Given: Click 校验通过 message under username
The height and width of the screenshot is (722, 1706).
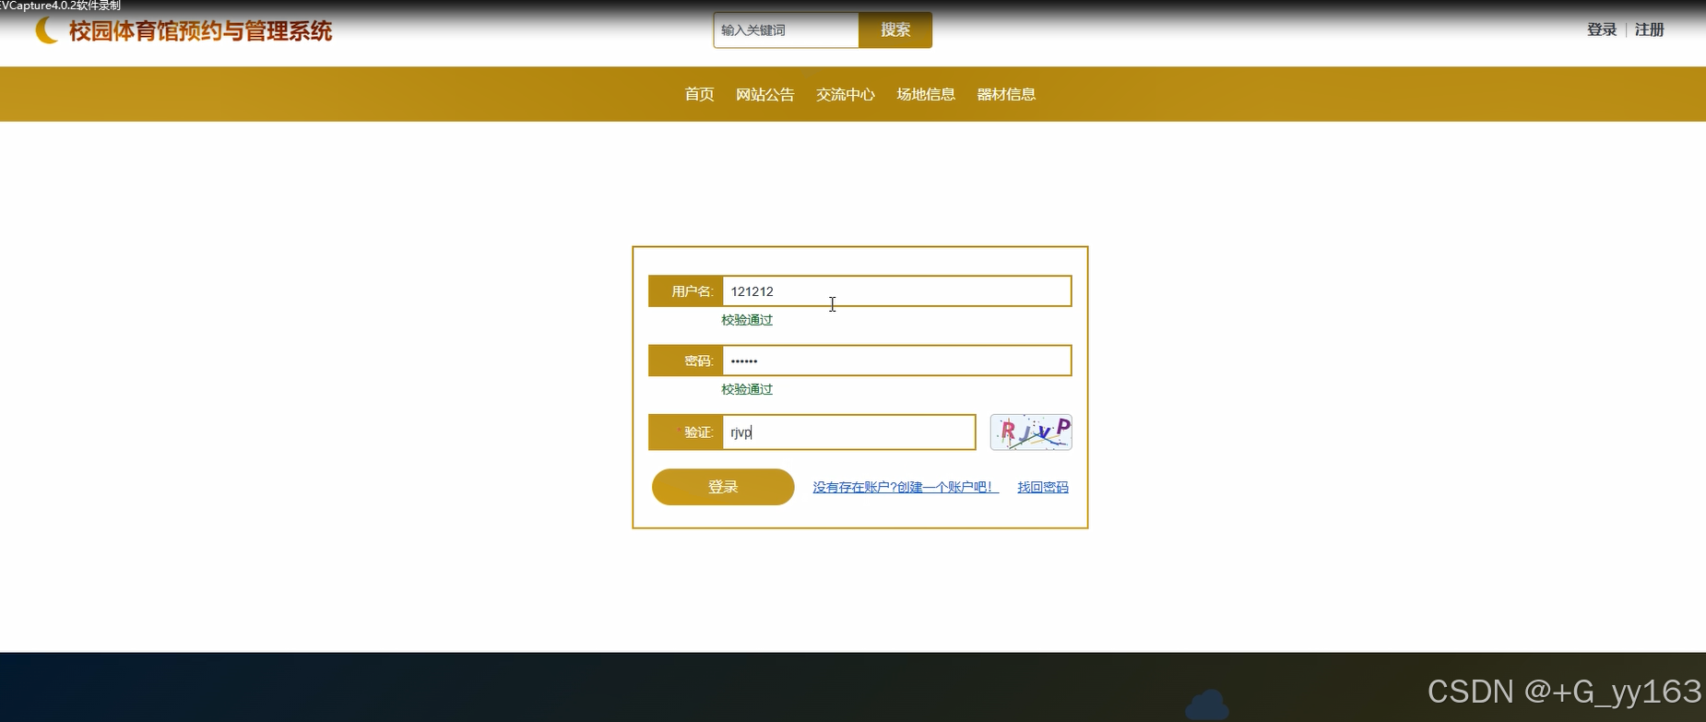Looking at the screenshot, I should coord(747,320).
